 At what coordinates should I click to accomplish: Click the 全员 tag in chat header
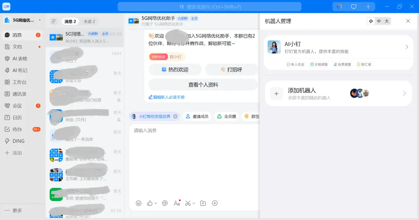194,19
